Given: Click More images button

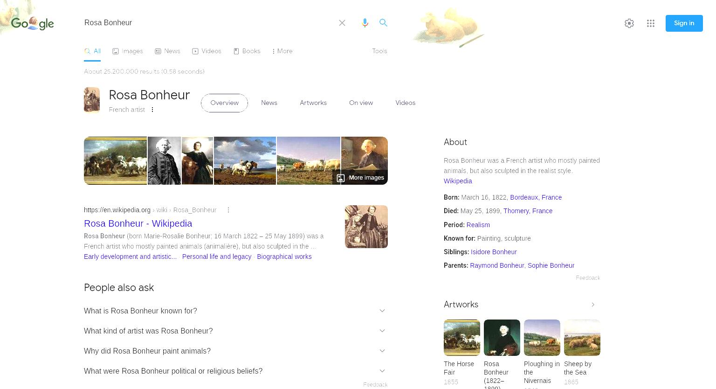Looking at the screenshot, I should 360,178.
